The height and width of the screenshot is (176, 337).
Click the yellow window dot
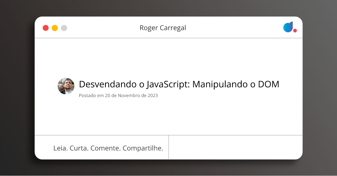(55, 28)
